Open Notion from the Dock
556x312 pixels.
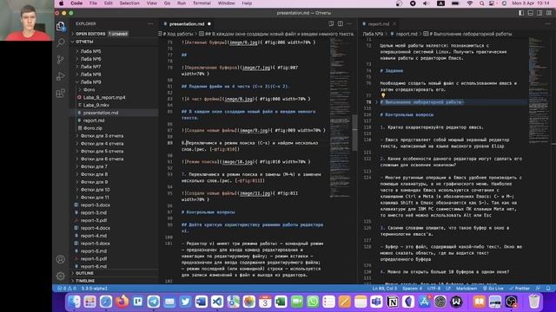pos(393,302)
